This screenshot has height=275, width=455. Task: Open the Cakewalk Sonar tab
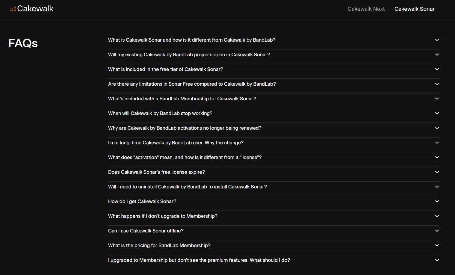414,9
